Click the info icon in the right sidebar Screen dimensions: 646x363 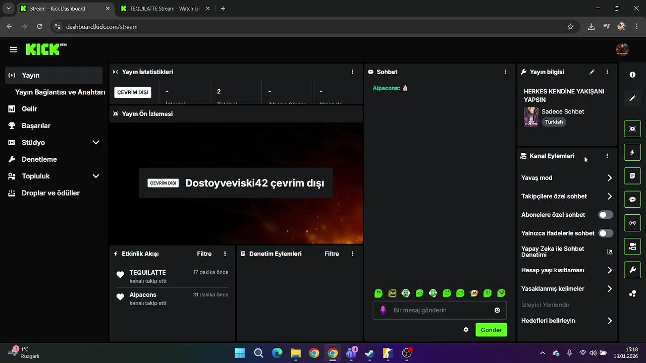coord(632,75)
